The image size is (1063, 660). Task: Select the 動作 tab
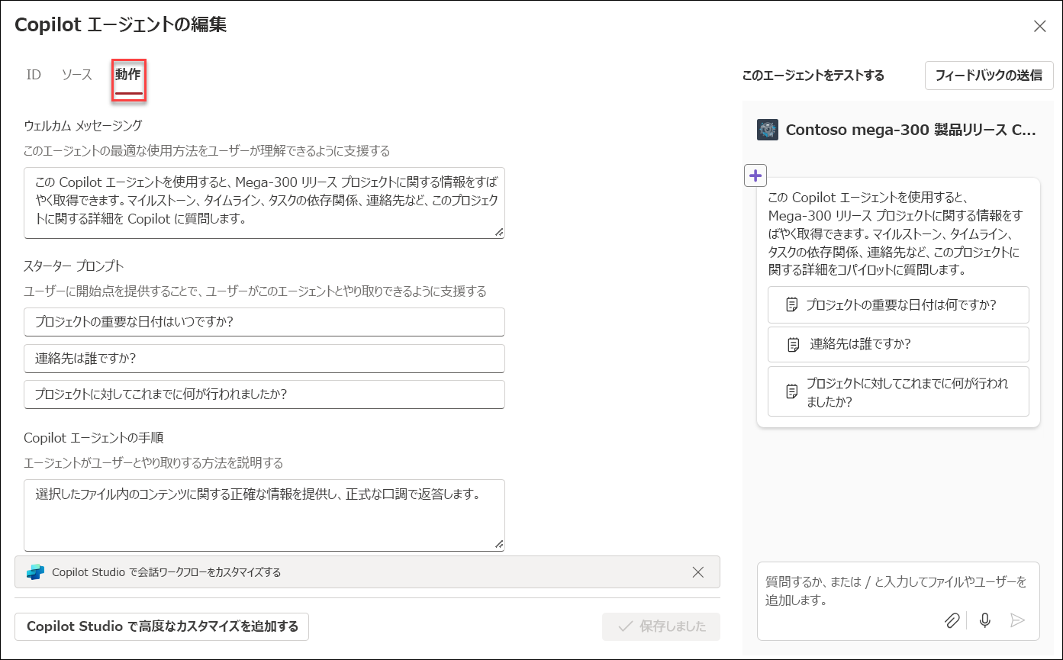click(128, 76)
